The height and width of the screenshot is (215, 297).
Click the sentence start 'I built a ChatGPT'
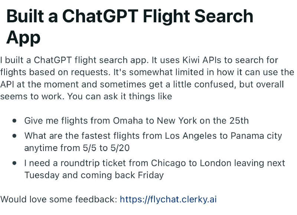(x=36, y=60)
